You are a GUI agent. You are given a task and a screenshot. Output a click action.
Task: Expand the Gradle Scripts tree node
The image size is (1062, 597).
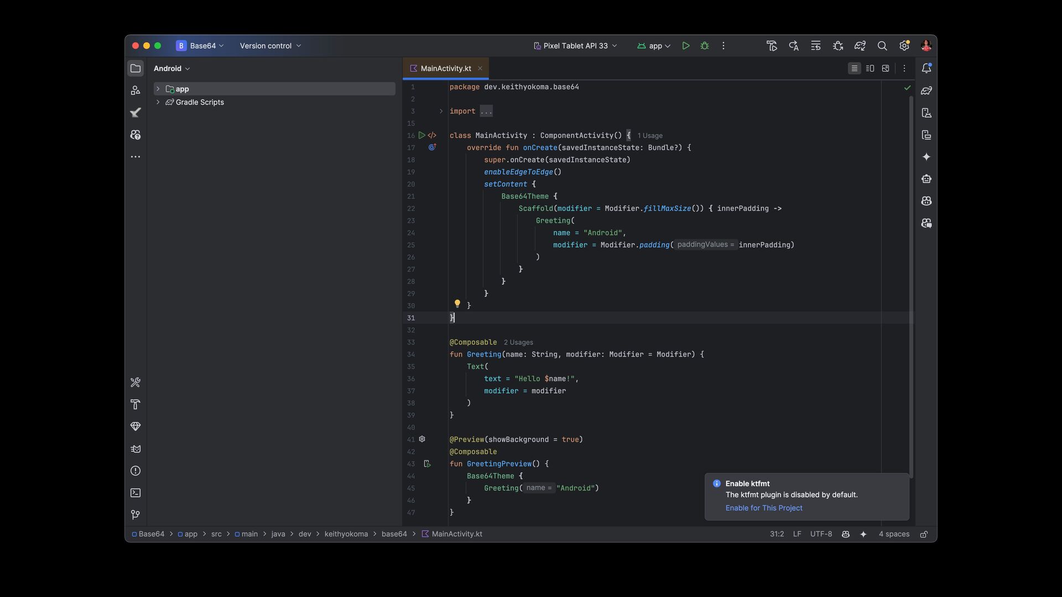click(158, 102)
